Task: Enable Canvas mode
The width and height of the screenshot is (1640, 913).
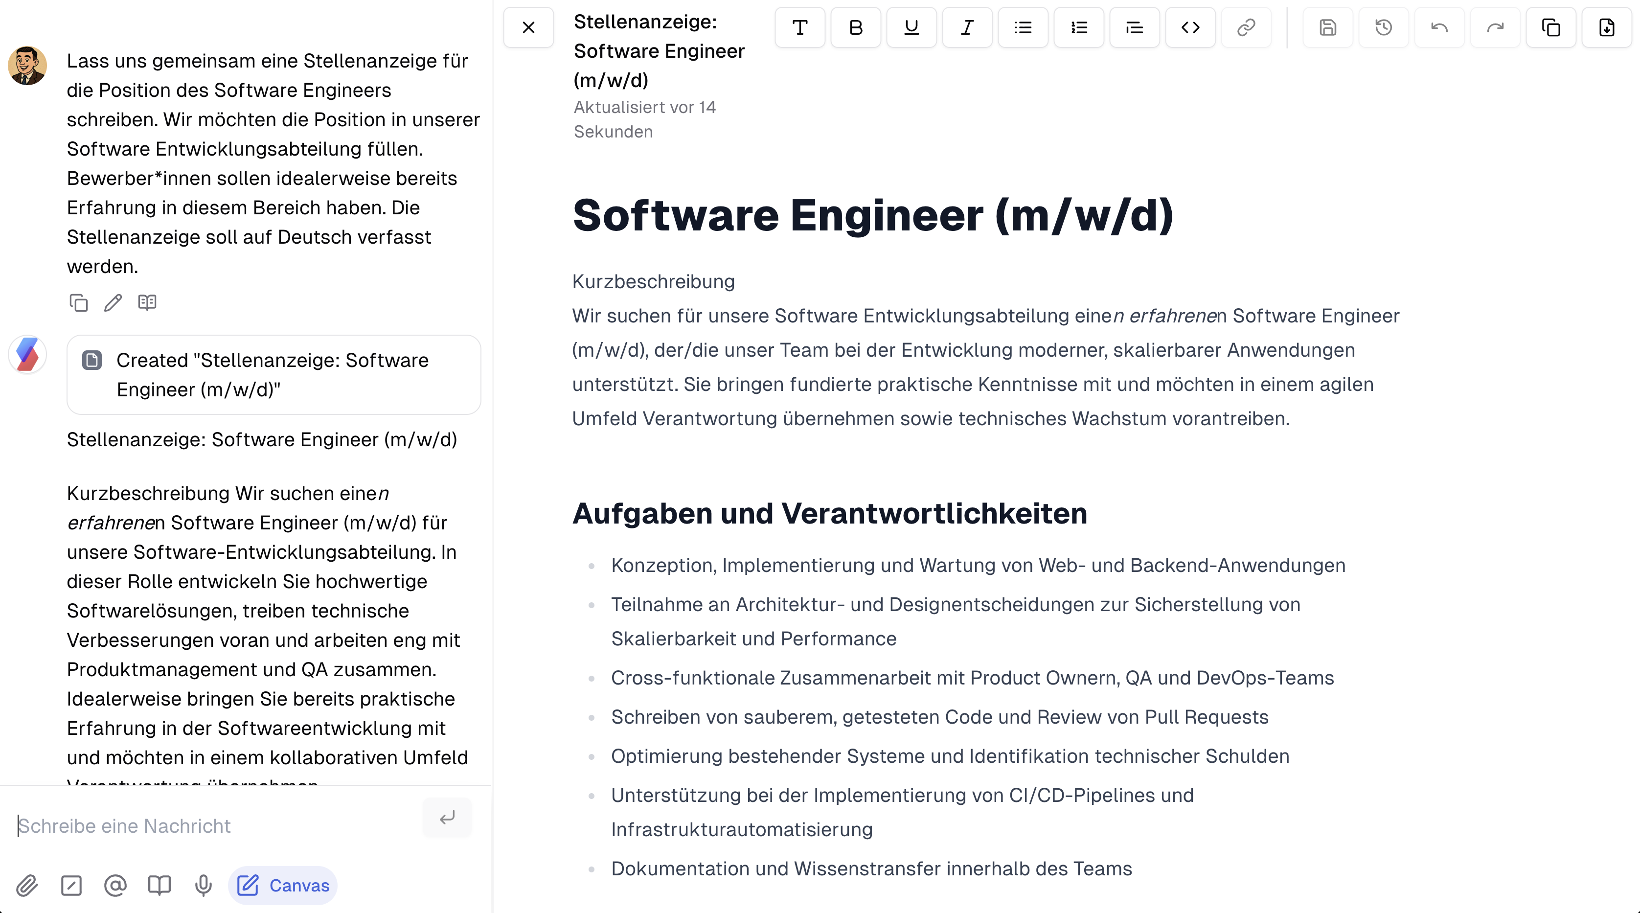Action: point(283,885)
